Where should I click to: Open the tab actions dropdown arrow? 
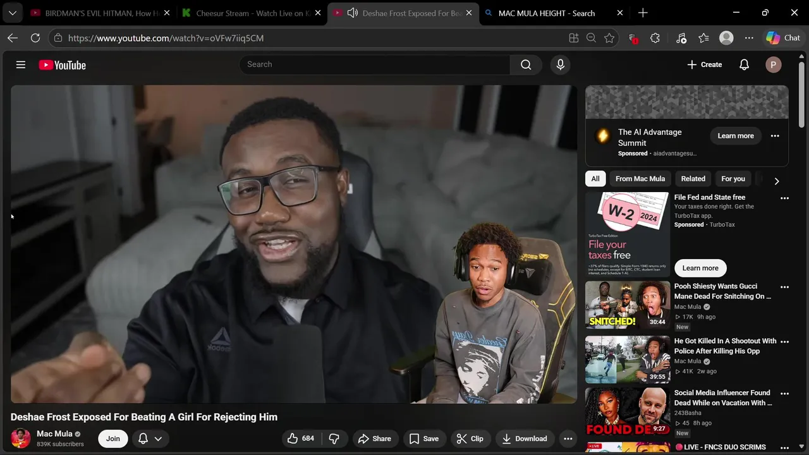click(x=13, y=13)
